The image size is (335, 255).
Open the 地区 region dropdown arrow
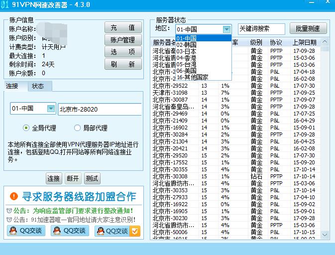(226, 29)
